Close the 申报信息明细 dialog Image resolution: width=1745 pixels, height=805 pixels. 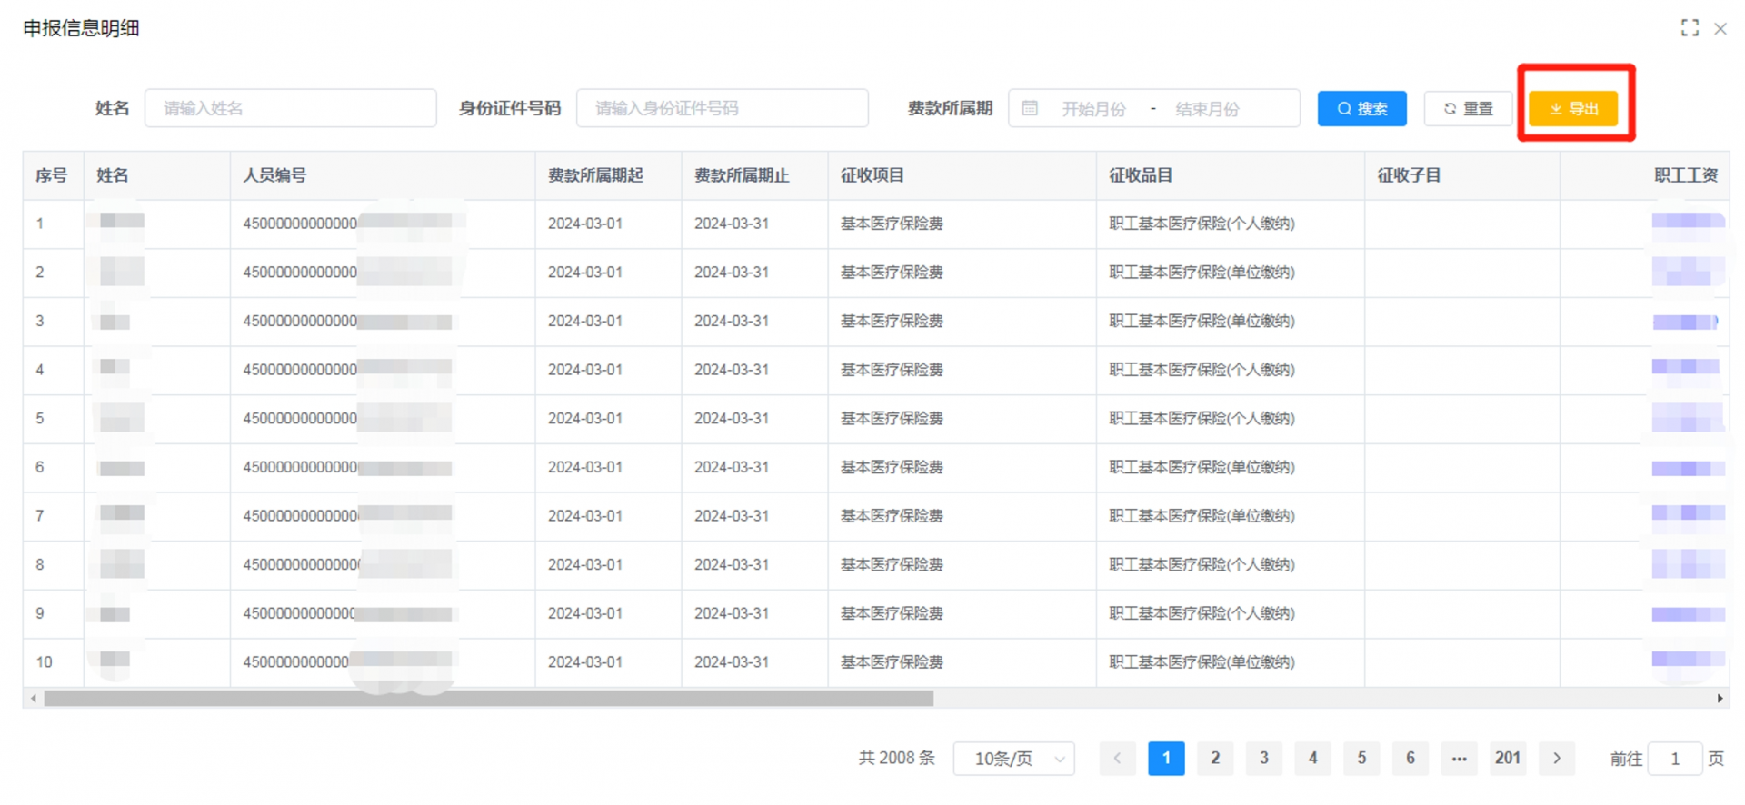(x=1720, y=29)
